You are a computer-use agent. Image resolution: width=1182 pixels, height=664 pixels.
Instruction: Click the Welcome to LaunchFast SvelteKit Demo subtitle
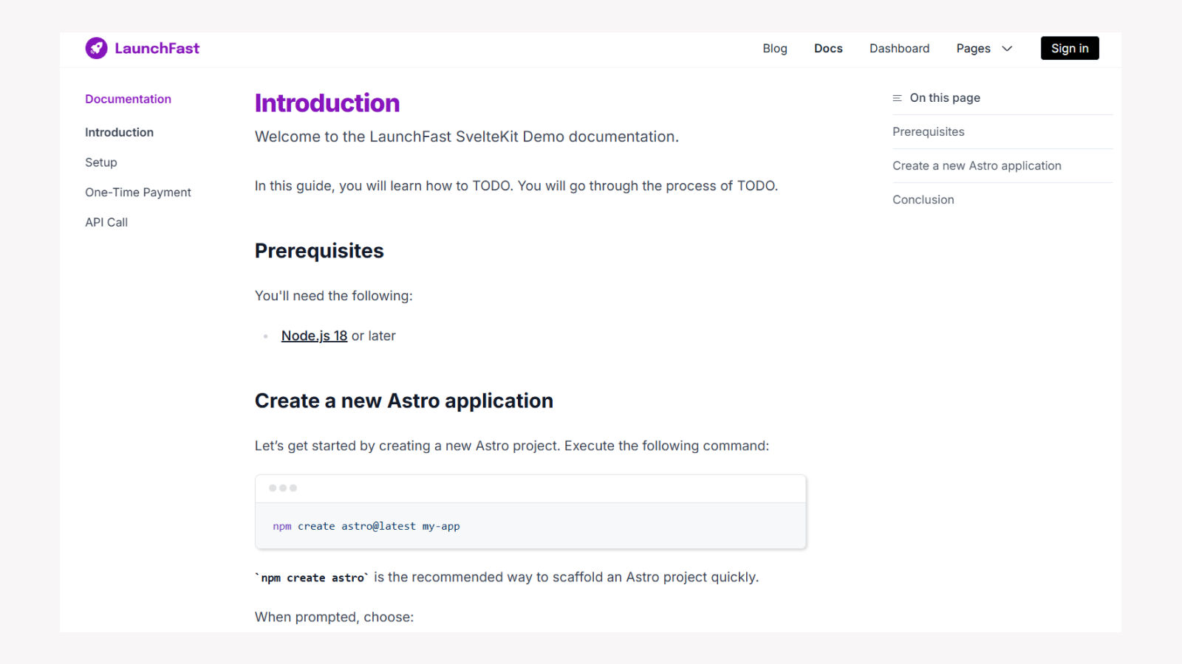pyautogui.click(x=467, y=136)
